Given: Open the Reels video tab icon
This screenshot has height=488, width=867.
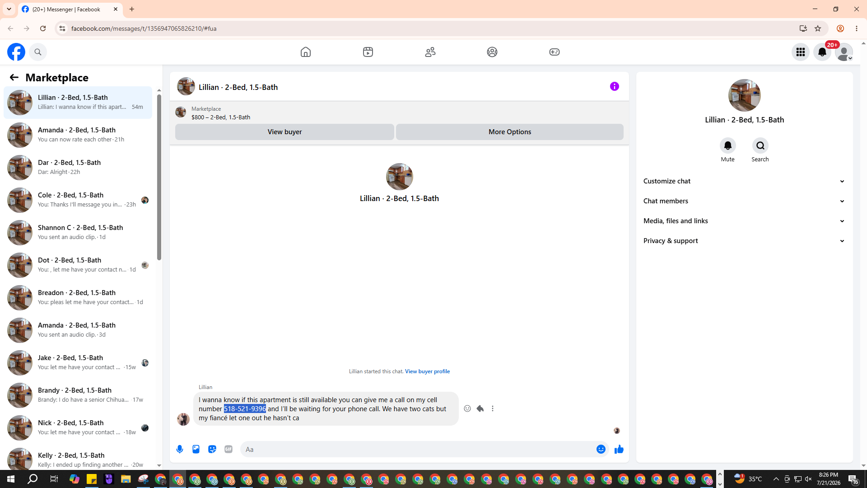Looking at the screenshot, I should coord(368,52).
